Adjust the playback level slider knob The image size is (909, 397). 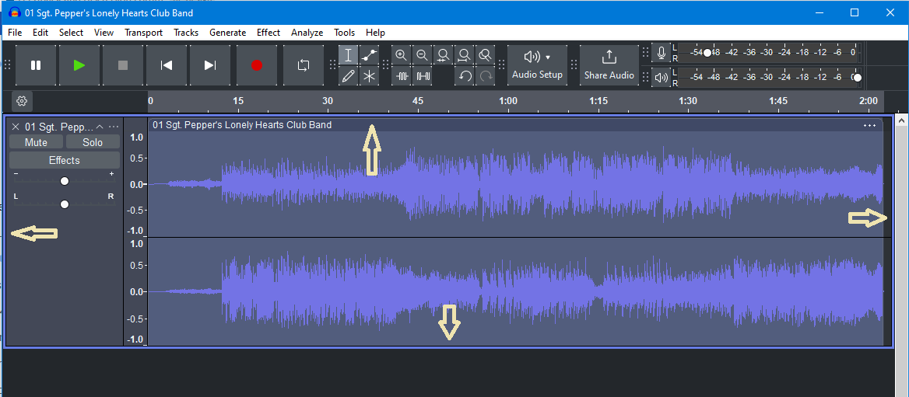pos(858,77)
